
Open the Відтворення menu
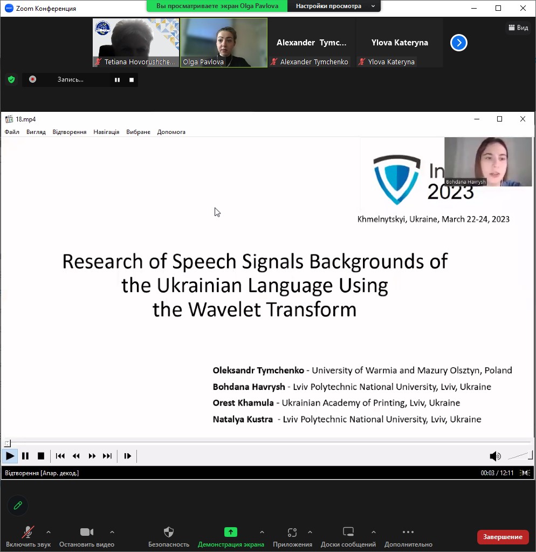[69, 132]
